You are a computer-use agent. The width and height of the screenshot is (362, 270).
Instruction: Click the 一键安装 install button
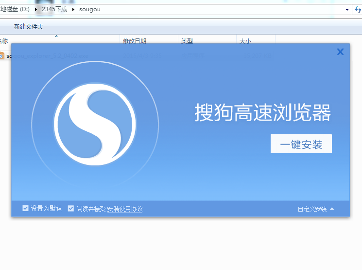(x=301, y=144)
